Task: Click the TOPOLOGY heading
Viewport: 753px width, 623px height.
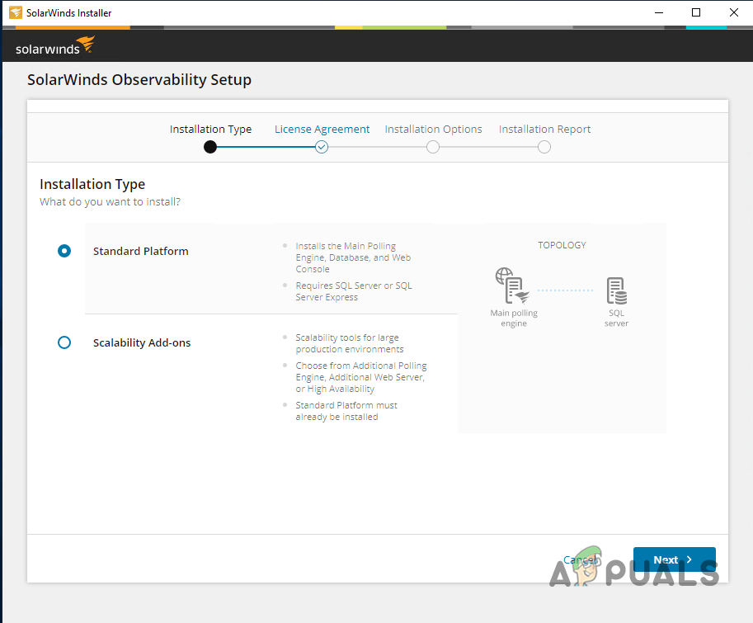Action: click(562, 245)
